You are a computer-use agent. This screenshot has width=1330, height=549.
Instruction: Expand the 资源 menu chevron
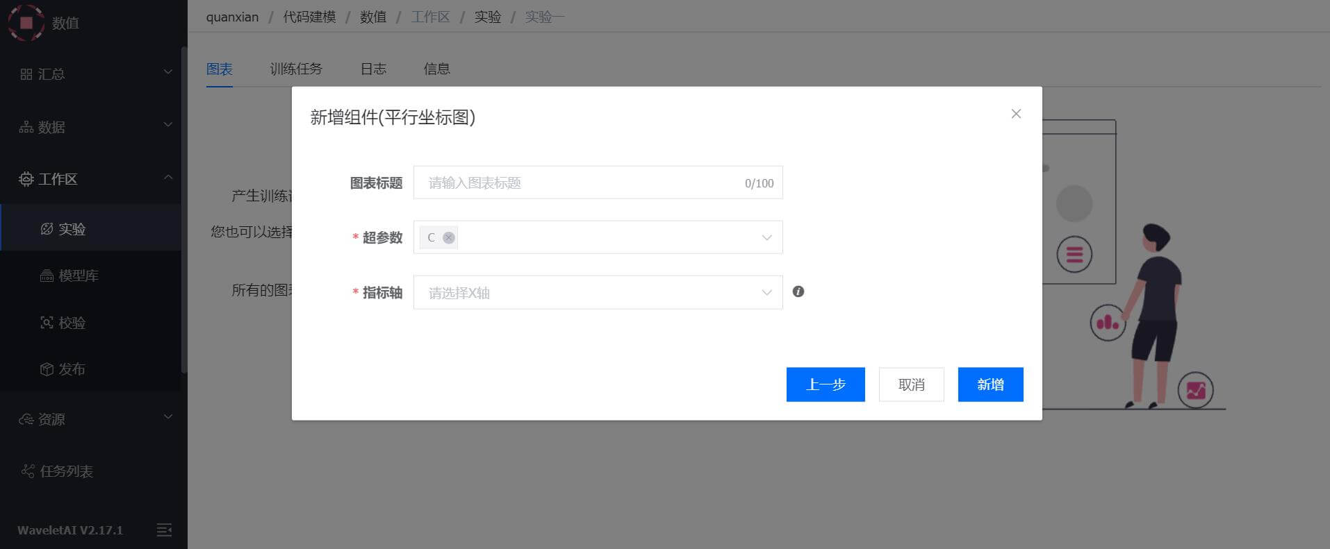click(x=167, y=416)
